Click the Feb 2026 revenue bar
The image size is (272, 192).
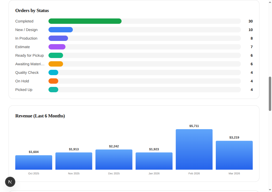click(194, 148)
